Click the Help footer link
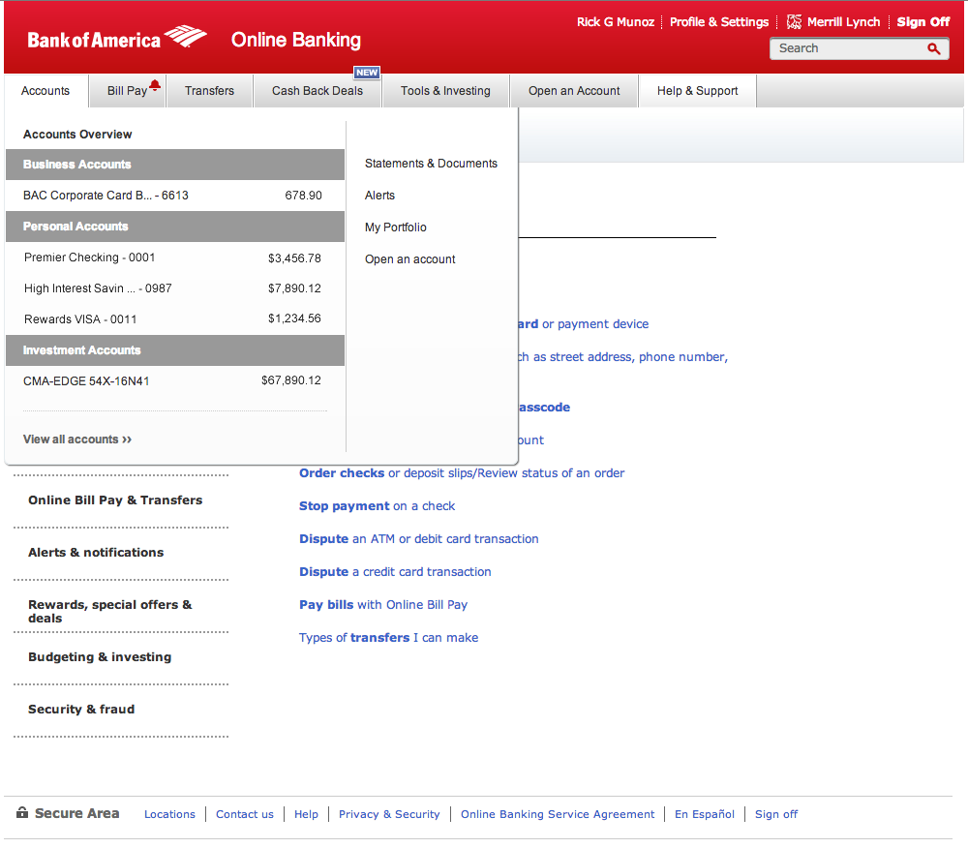 [306, 814]
